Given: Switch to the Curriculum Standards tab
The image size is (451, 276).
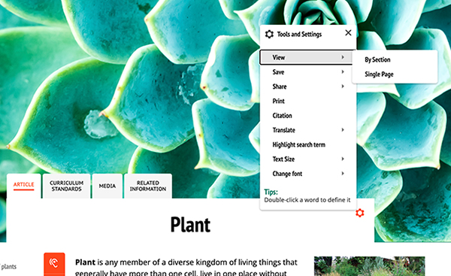Looking at the screenshot, I should pyautogui.click(x=66, y=186).
